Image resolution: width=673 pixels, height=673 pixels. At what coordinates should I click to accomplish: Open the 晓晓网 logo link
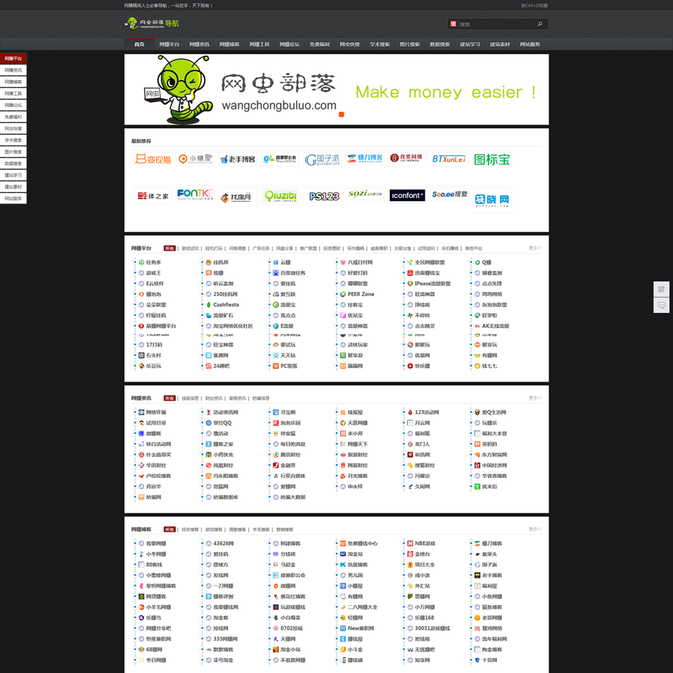click(x=492, y=200)
